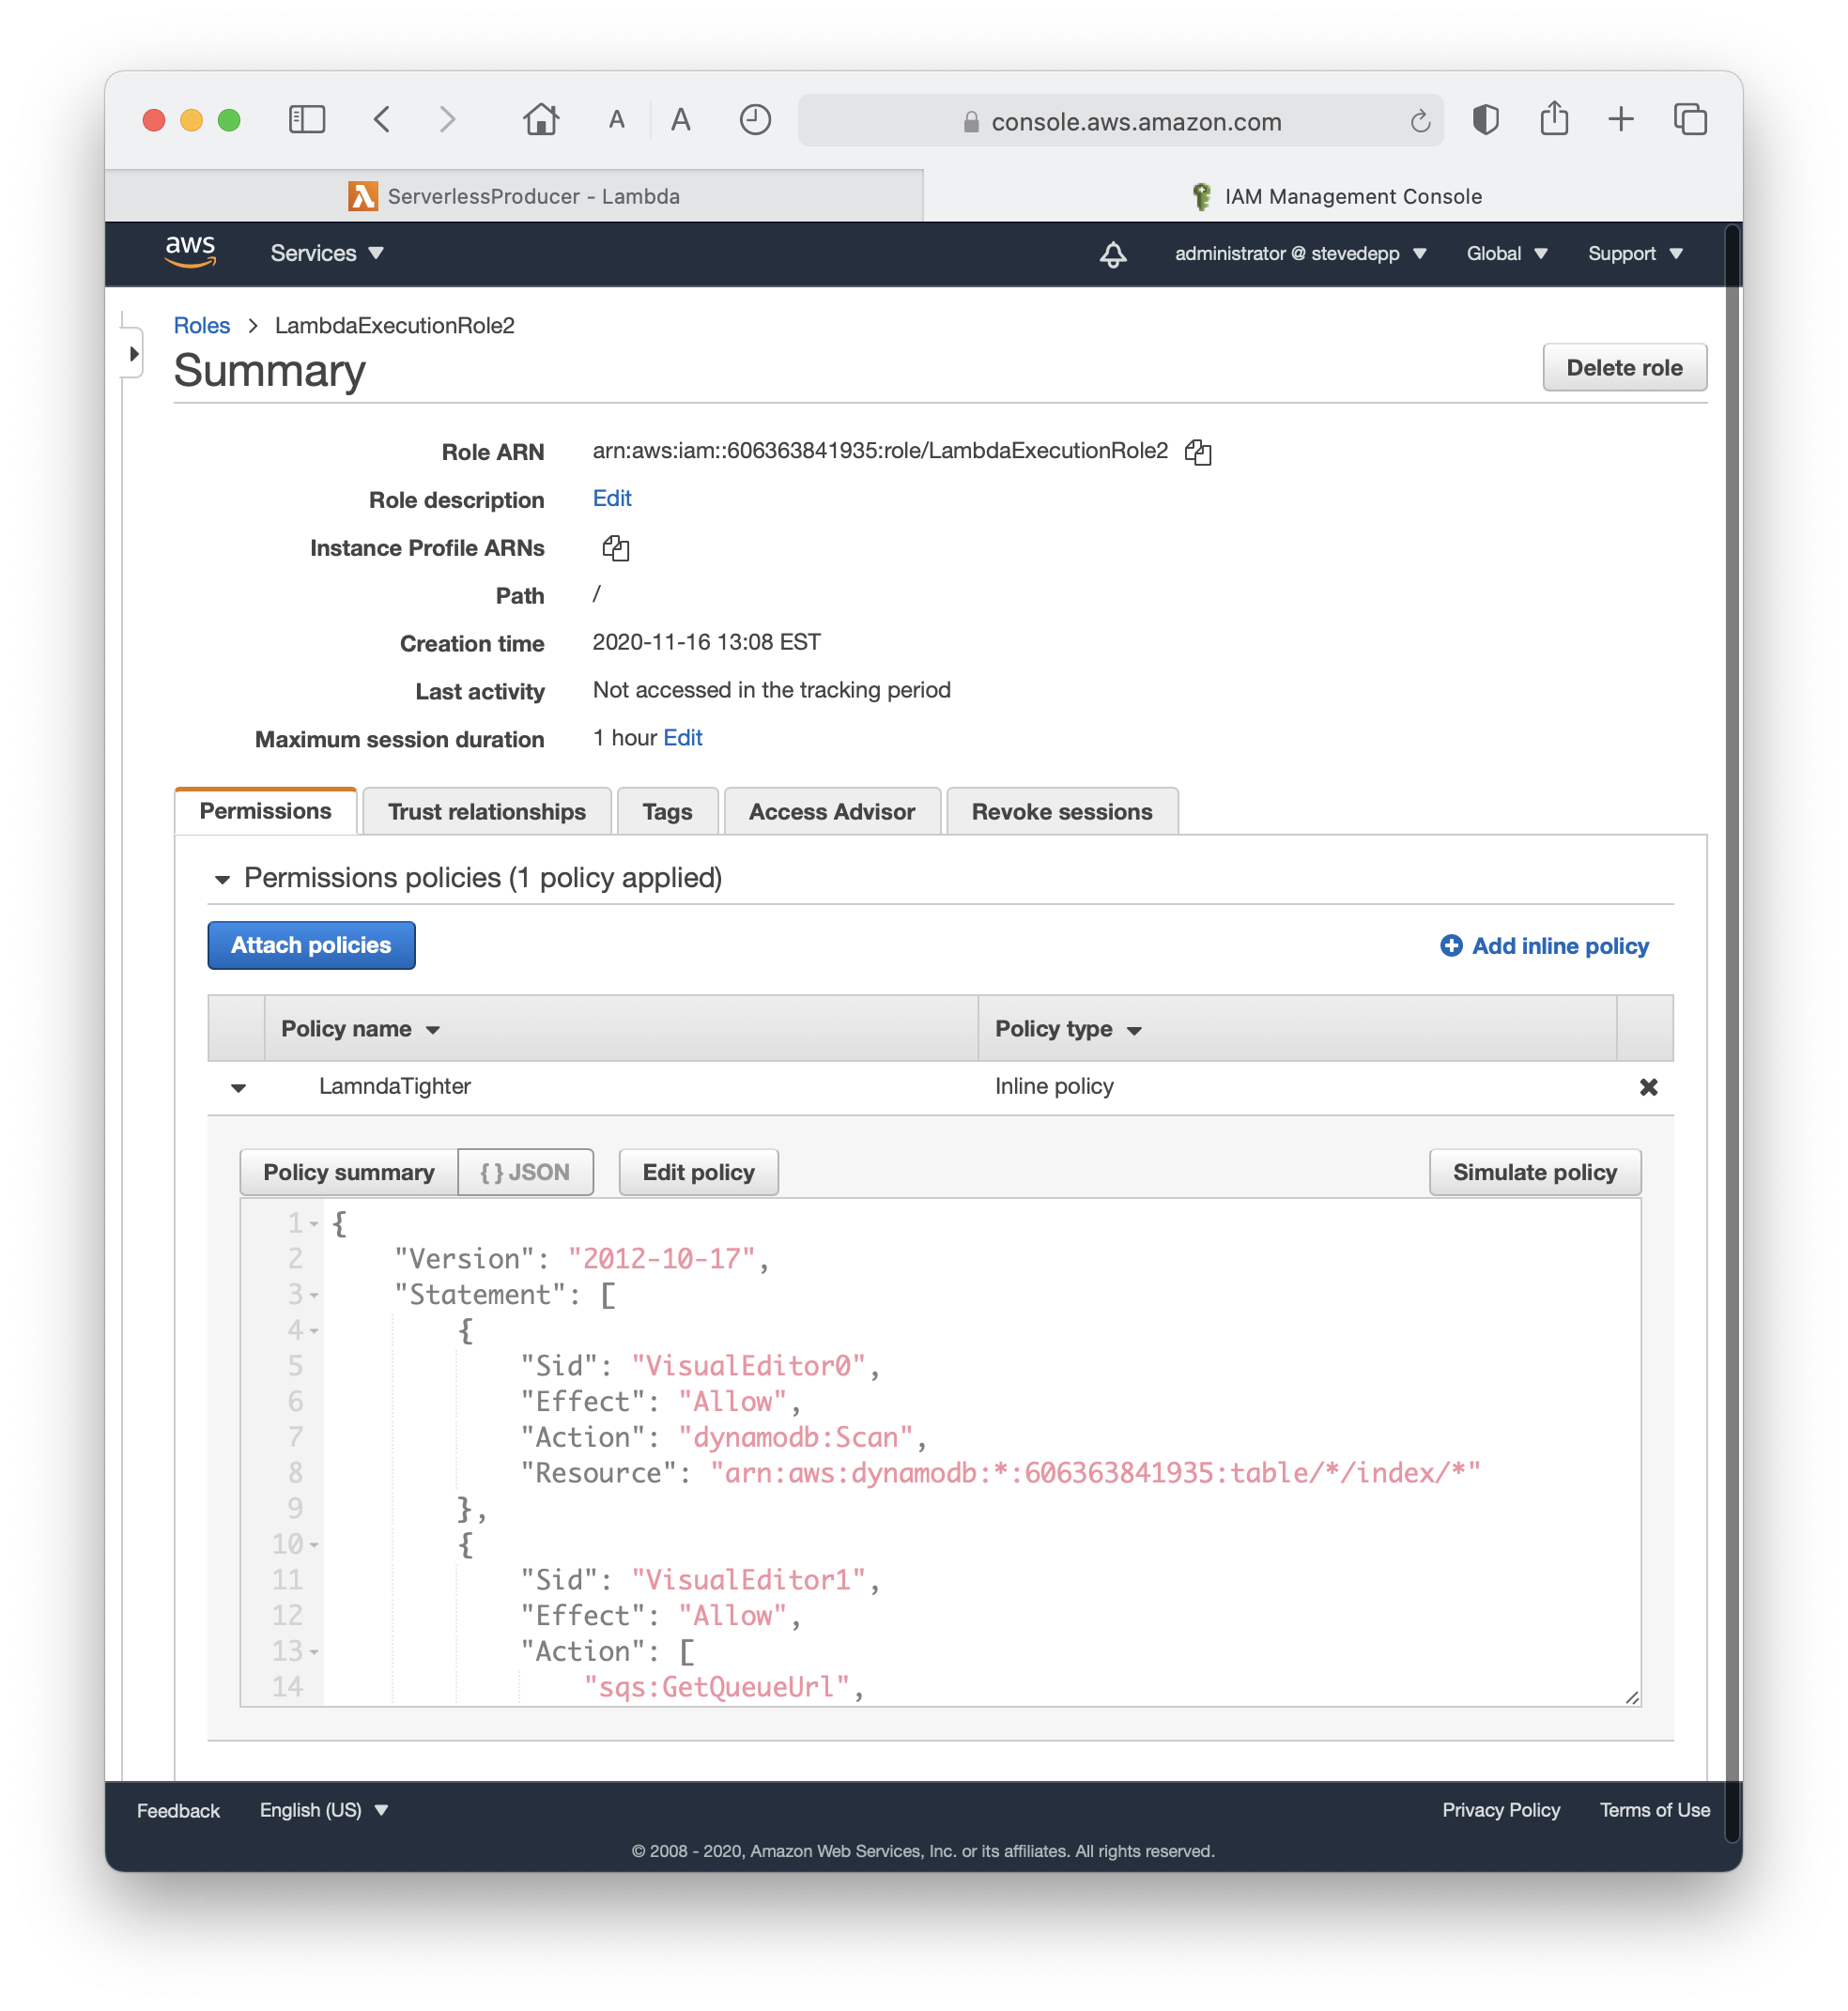Expand the collapsed left sidebar arrow
This screenshot has height=2011, width=1848.
tap(134, 352)
